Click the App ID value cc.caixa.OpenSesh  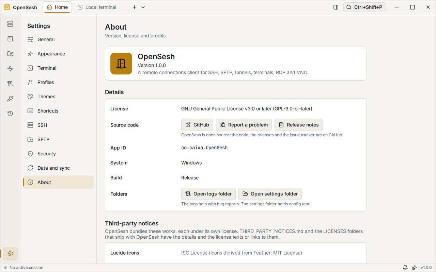204,148
